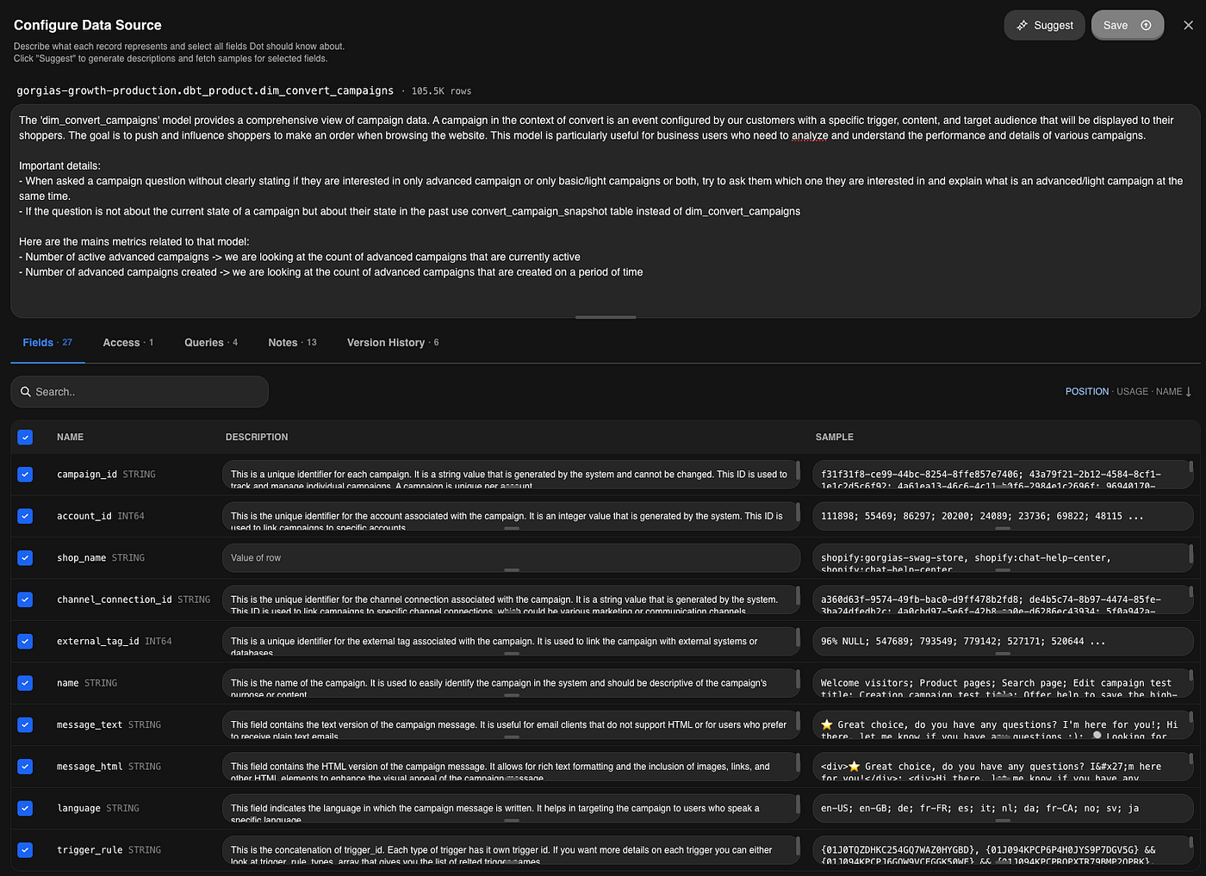1206x876 pixels.
Task: Click the sort direction arrow next to NAME
Action: pyautogui.click(x=1189, y=392)
